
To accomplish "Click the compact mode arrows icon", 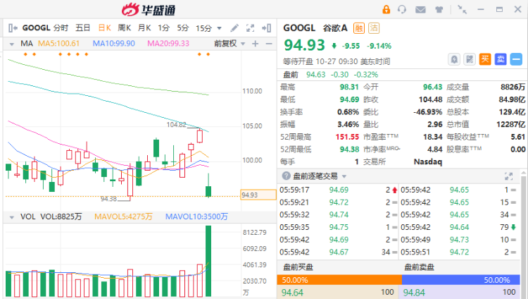I will click(462, 9).
